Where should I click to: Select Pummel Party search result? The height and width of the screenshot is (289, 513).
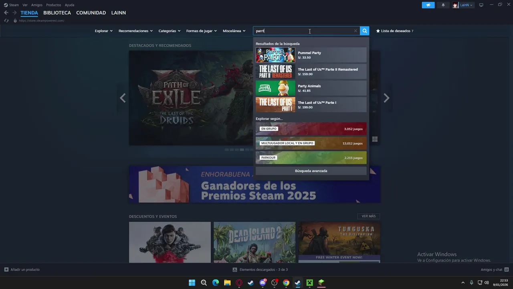311,55
